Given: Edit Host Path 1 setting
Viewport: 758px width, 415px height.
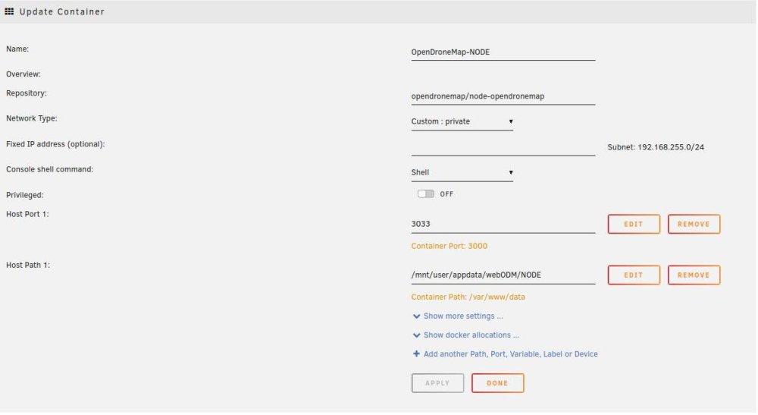Looking at the screenshot, I should 633,275.
